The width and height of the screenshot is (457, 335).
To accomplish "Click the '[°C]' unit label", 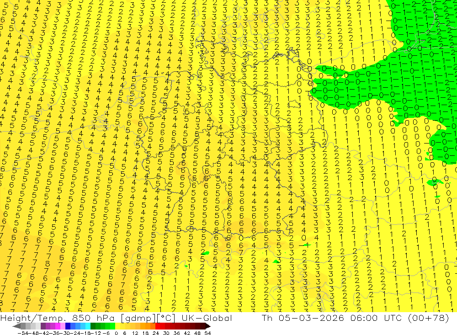I will click(x=166, y=318).
